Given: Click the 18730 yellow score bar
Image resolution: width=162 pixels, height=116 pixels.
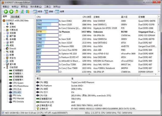Looking at the screenshot, I should click(47, 32).
